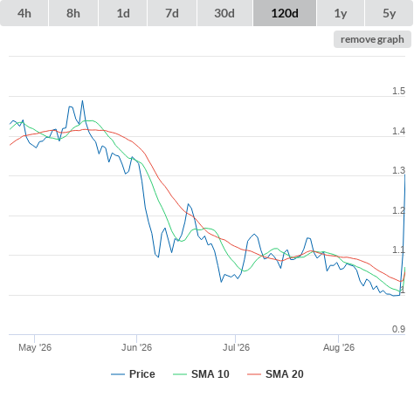Show the 5y time range

point(389,13)
